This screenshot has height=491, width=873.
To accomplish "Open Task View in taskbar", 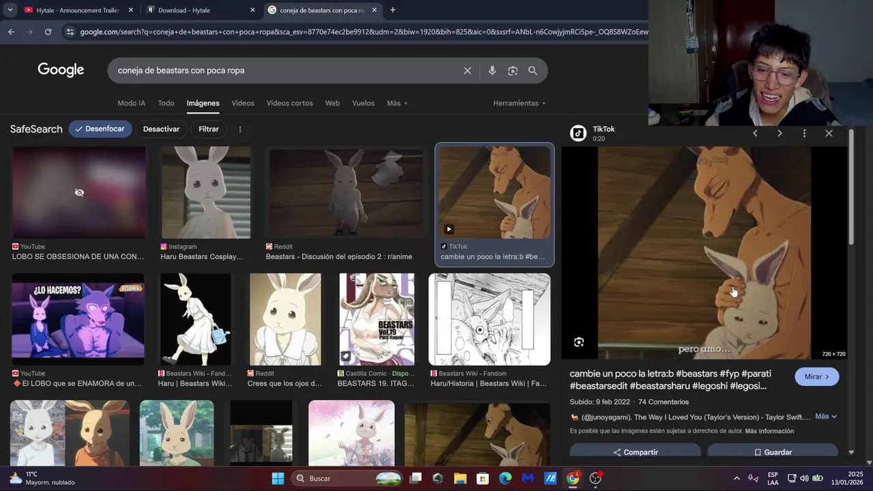I will point(415,478).
